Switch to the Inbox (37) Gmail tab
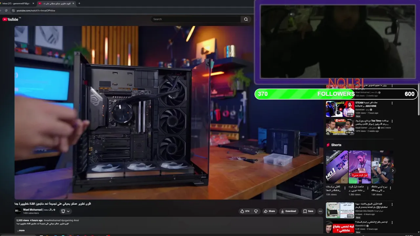Screen dimensions: 420x236 tap(16, 3)
